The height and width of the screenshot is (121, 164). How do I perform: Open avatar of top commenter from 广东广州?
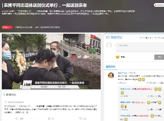click(111, 75)
